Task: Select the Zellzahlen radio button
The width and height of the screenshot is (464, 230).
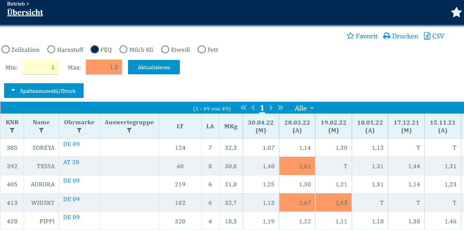Action: [6, 50]
